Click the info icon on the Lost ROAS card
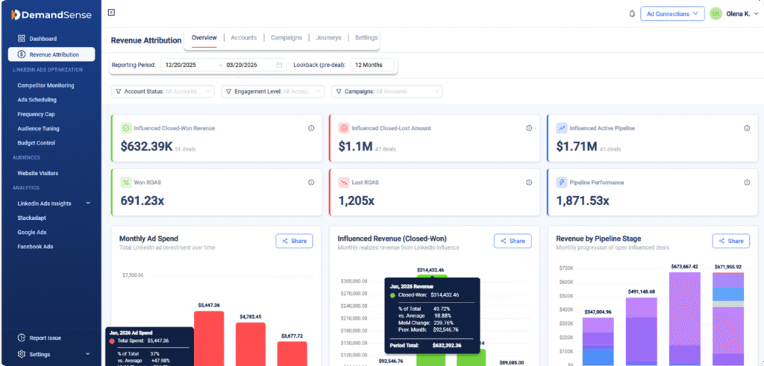Screen dimensions: 764x366 (x=529, y=183)
